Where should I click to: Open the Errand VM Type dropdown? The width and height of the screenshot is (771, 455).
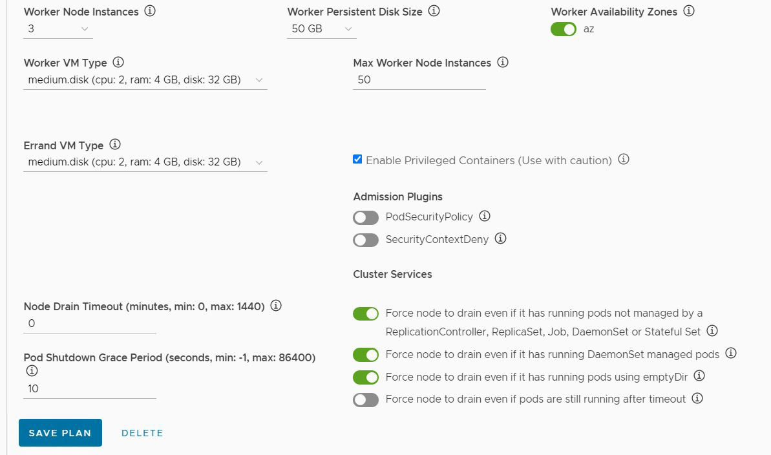coord(145,162)
